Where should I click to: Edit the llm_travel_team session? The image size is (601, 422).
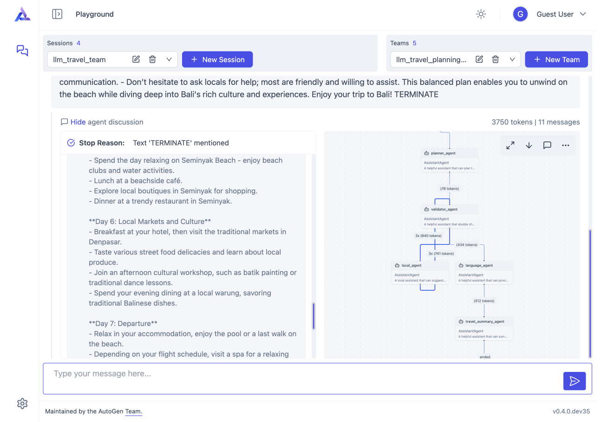tap(136, 59)
